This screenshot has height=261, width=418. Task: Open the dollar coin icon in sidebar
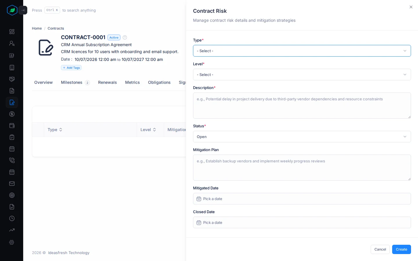pyautogui.click(x=12, y=114)
